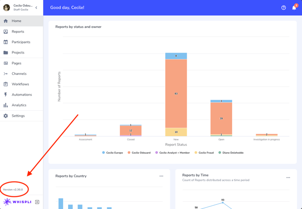The image size is (302, 209).
Task: Click the Automations lightning bolt icon
Action: tap(6, 95)
